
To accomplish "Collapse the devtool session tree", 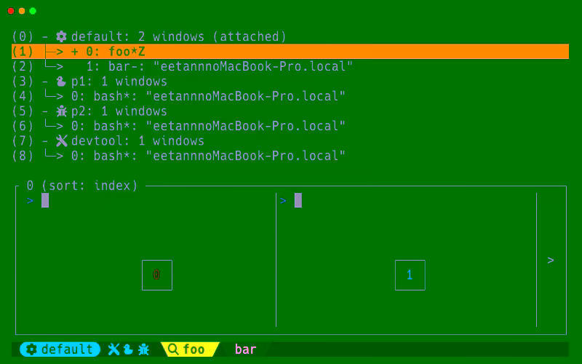I will (x=45, y=141).
